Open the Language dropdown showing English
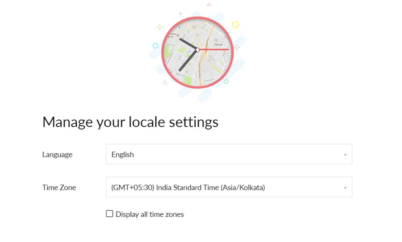This screenshot has height=242, width=402. [229, 154]
